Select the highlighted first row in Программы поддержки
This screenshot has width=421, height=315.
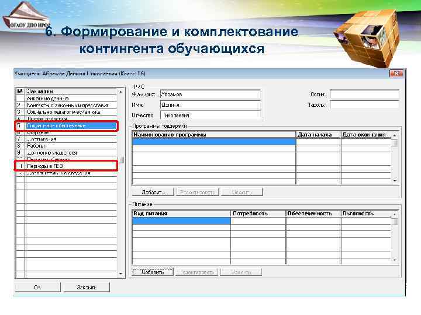pos(214,142)
